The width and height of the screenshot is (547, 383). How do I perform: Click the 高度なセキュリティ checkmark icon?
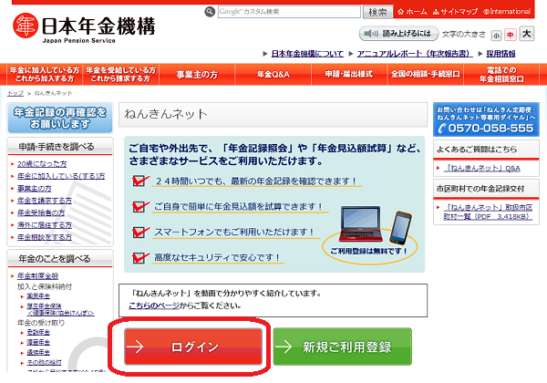click(x=140, y=257)
